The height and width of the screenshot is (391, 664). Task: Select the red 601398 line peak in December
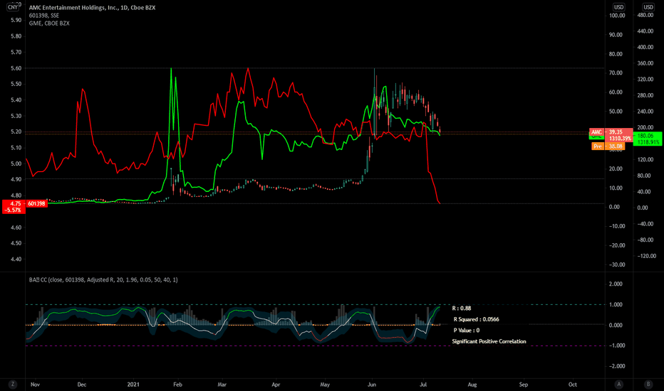click(x=83, y=90)
